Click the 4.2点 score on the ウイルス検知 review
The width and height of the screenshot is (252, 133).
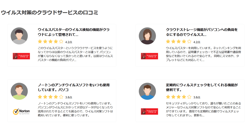[69, 42]
